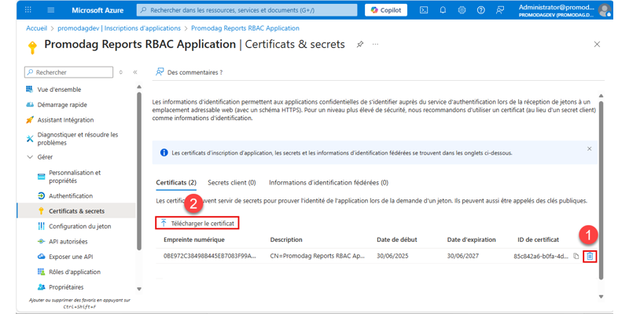Open the more options ellipsis next to title

coord(375,44)
